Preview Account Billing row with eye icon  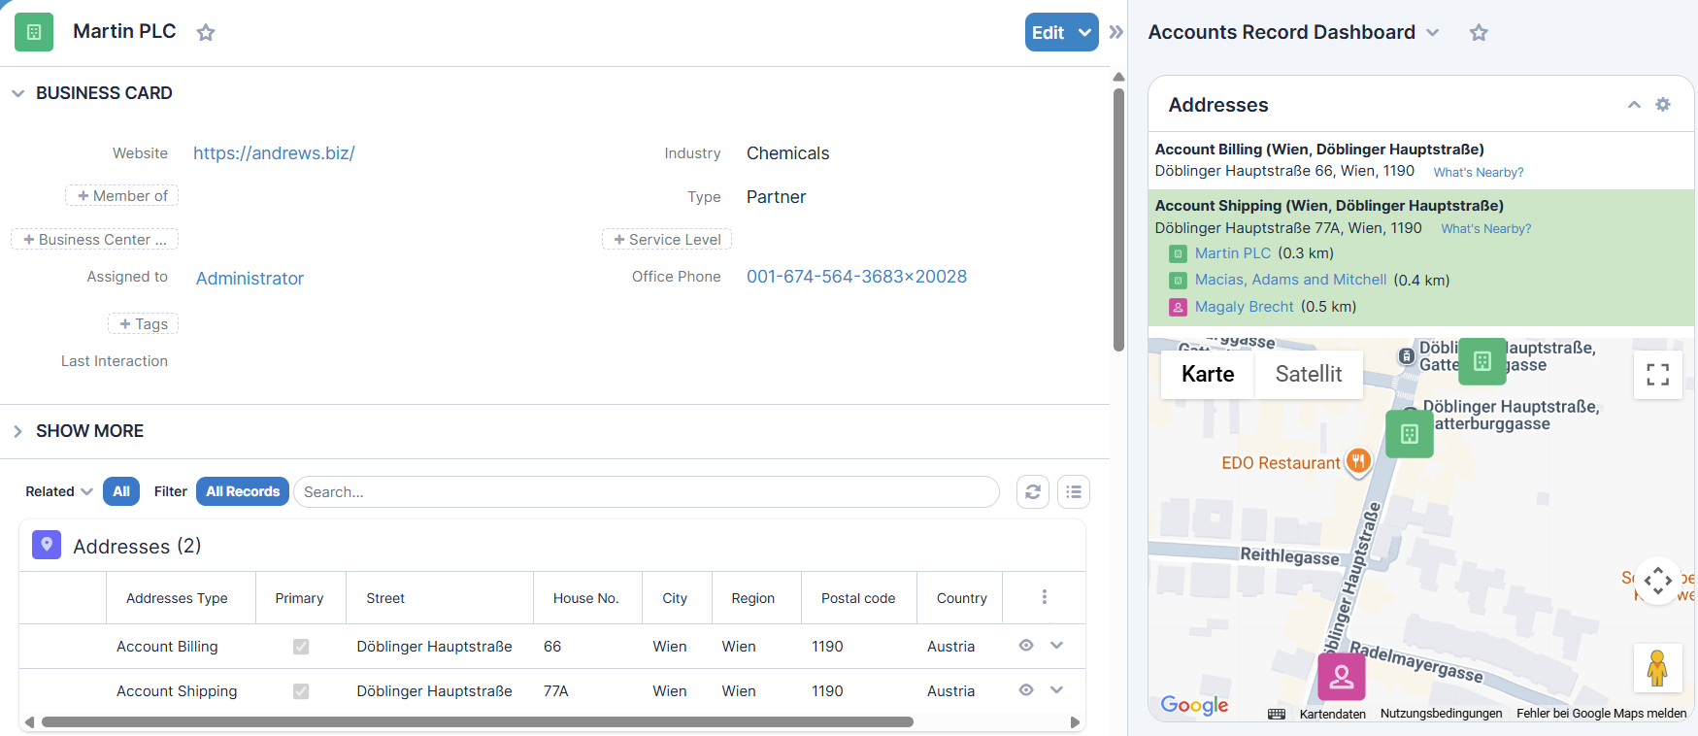1026,646
